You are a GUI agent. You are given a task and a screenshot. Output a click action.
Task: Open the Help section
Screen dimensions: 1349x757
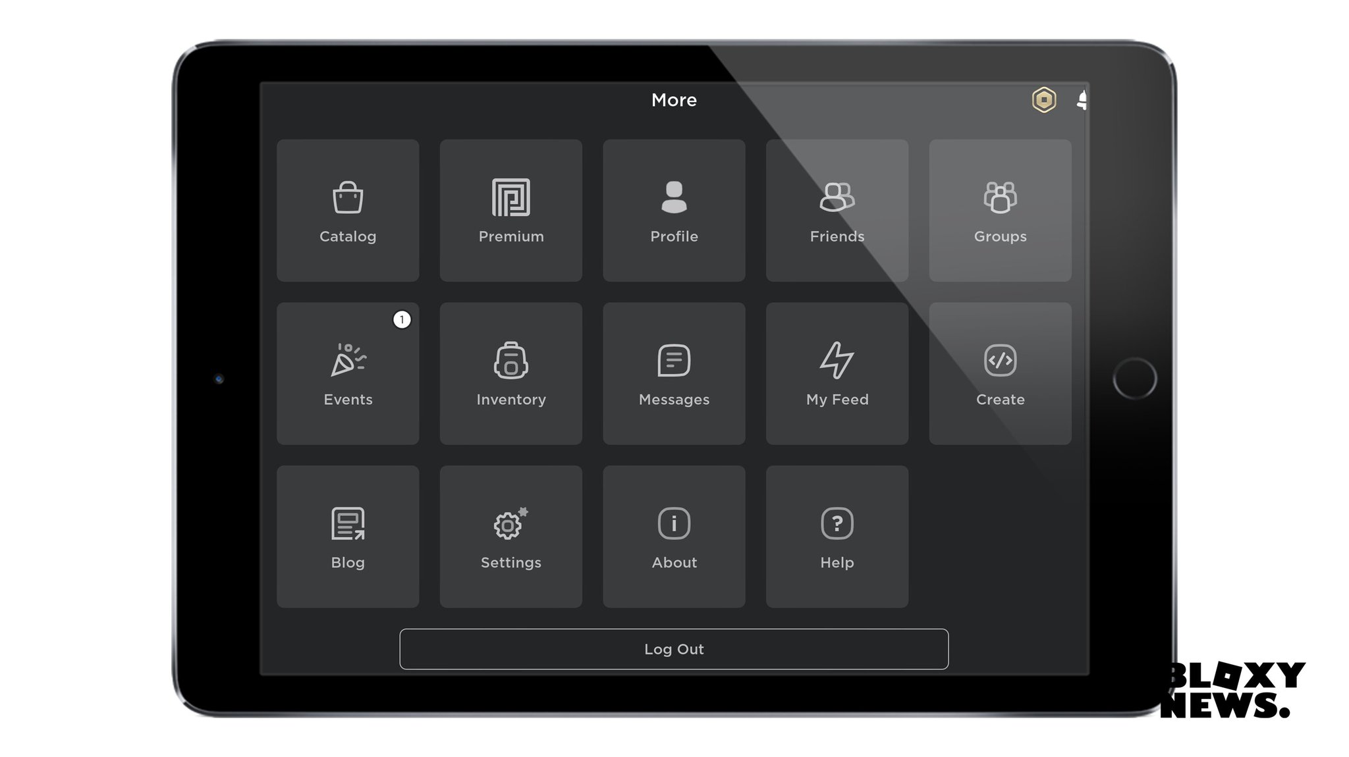837,536
